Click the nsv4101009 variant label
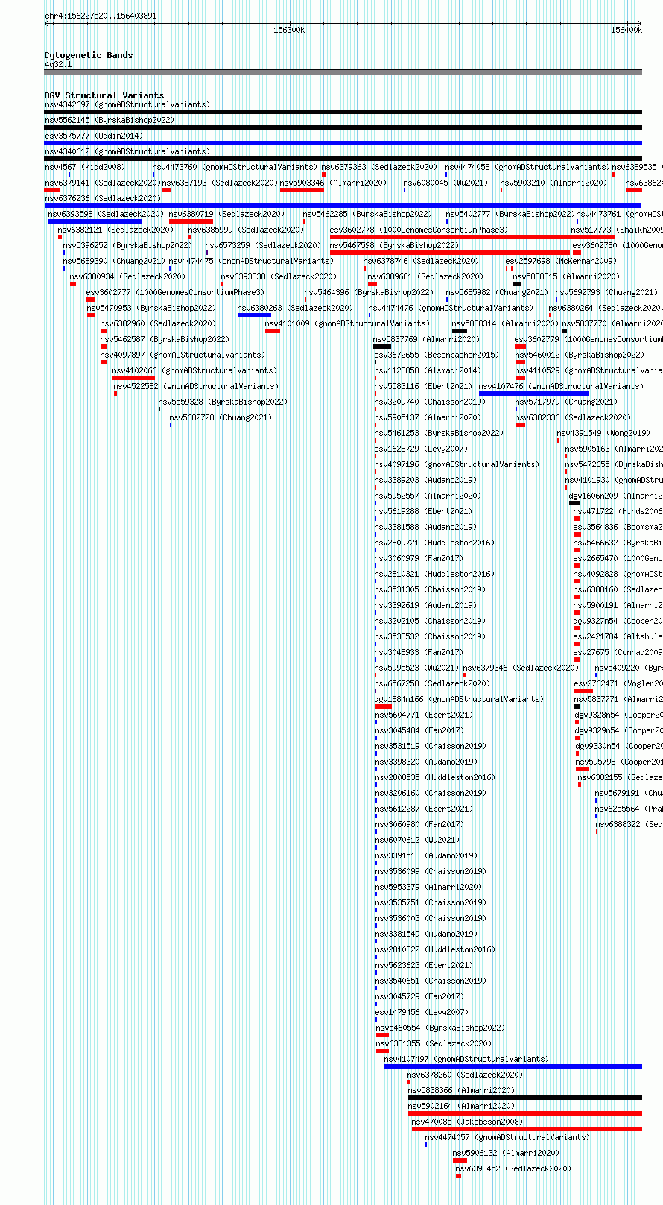Screen dimensions: 663x1205 (x=348, y=323)
